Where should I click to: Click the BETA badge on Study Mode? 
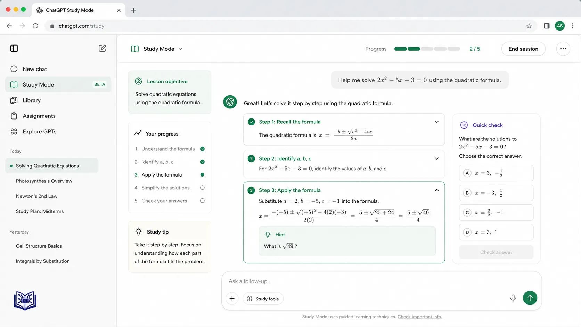tap(99, 84)
